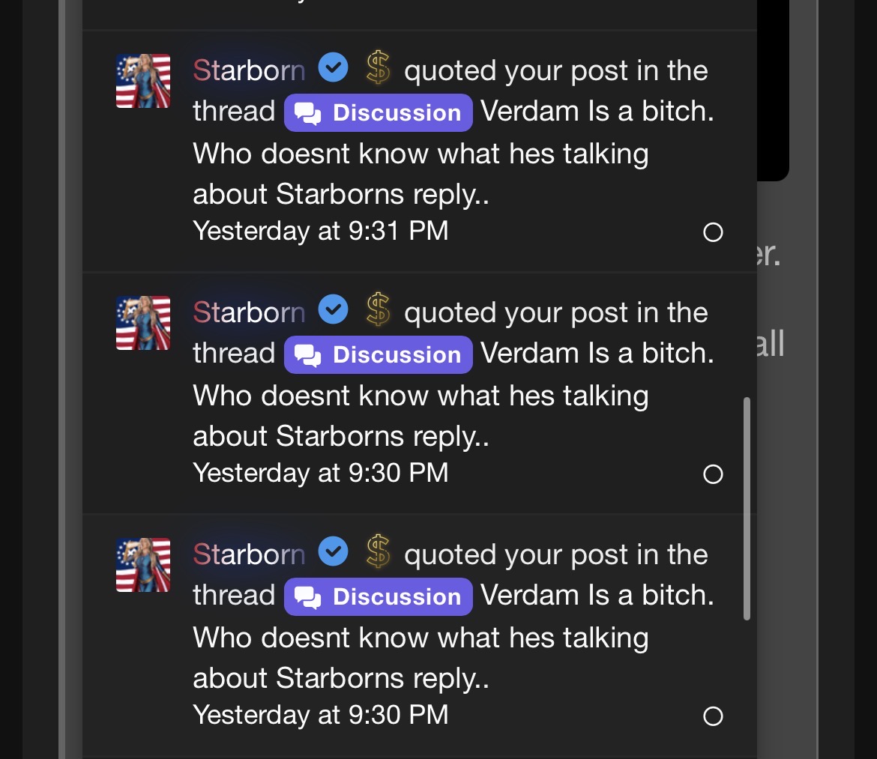
Task: Click Starborn's avatar in the 9:31 PM notification
Action: pyautogui.click(x=143, y=81)
